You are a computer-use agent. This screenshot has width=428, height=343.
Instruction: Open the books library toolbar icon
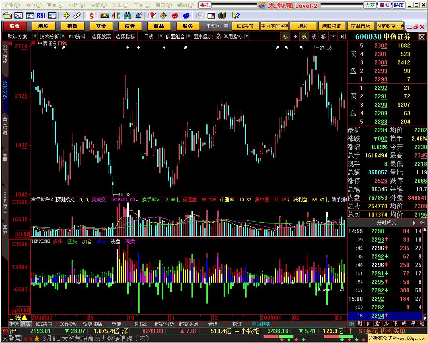point(222,16)
